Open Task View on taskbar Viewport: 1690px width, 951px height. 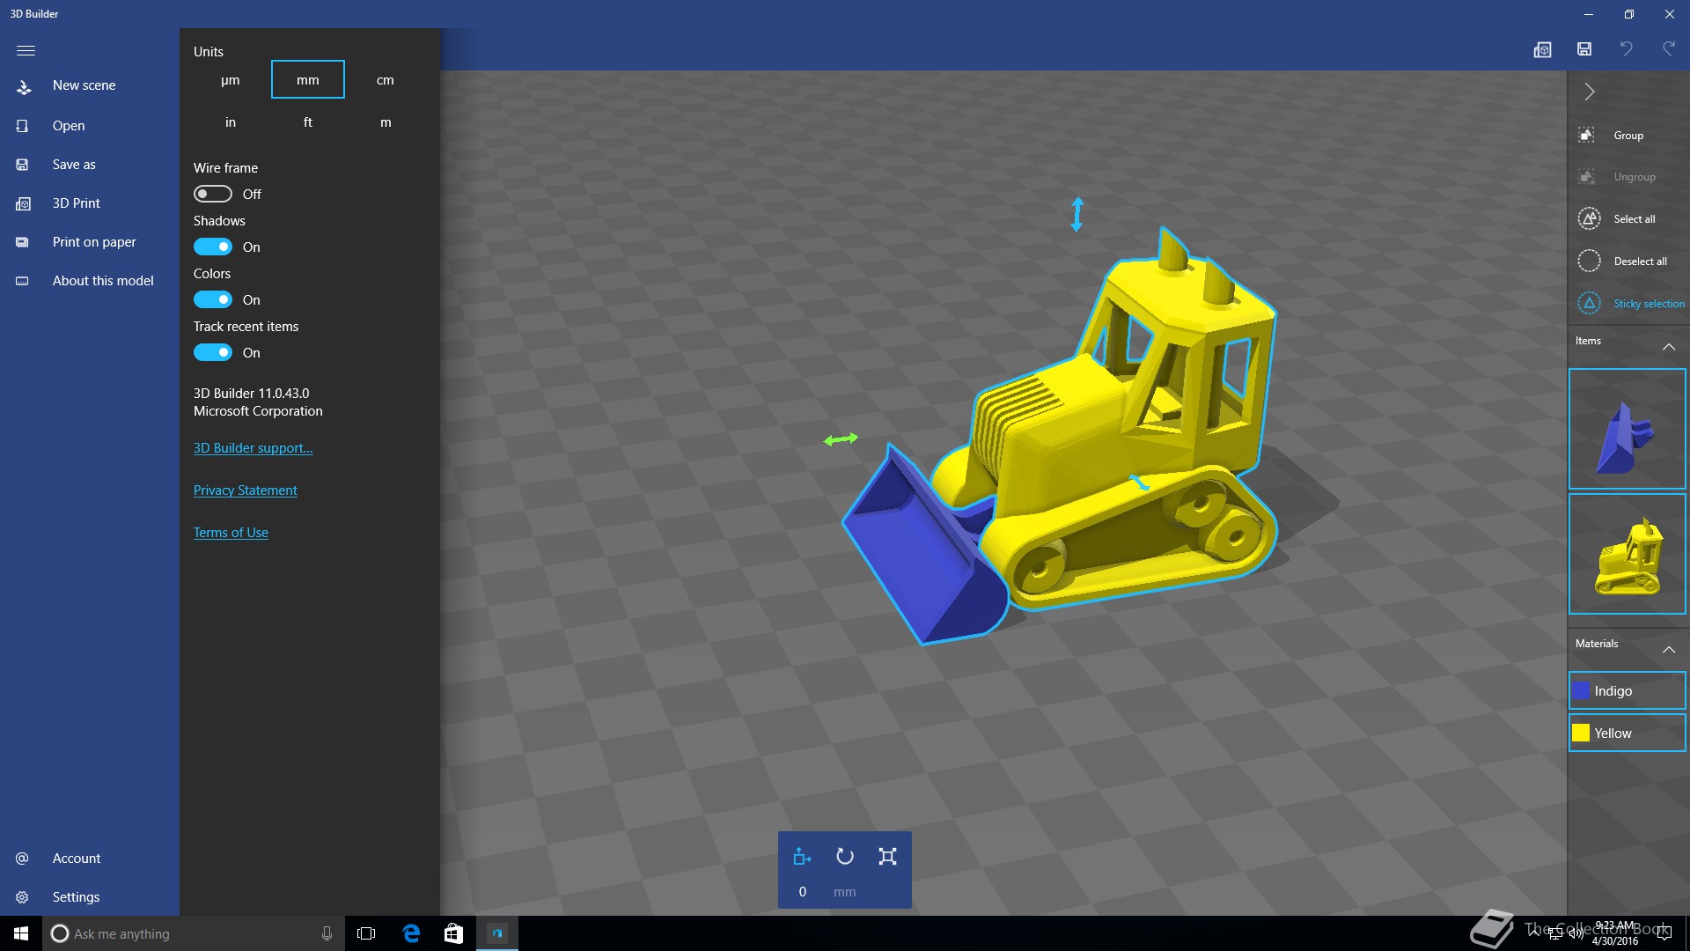pos(366,933)
